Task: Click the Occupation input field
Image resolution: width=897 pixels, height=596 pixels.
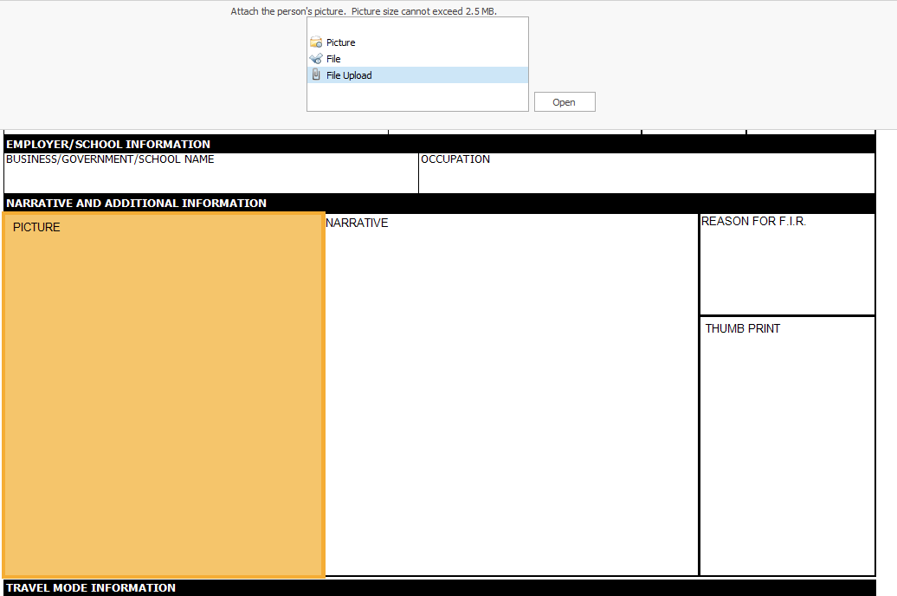Action: [x=646, y=178]
